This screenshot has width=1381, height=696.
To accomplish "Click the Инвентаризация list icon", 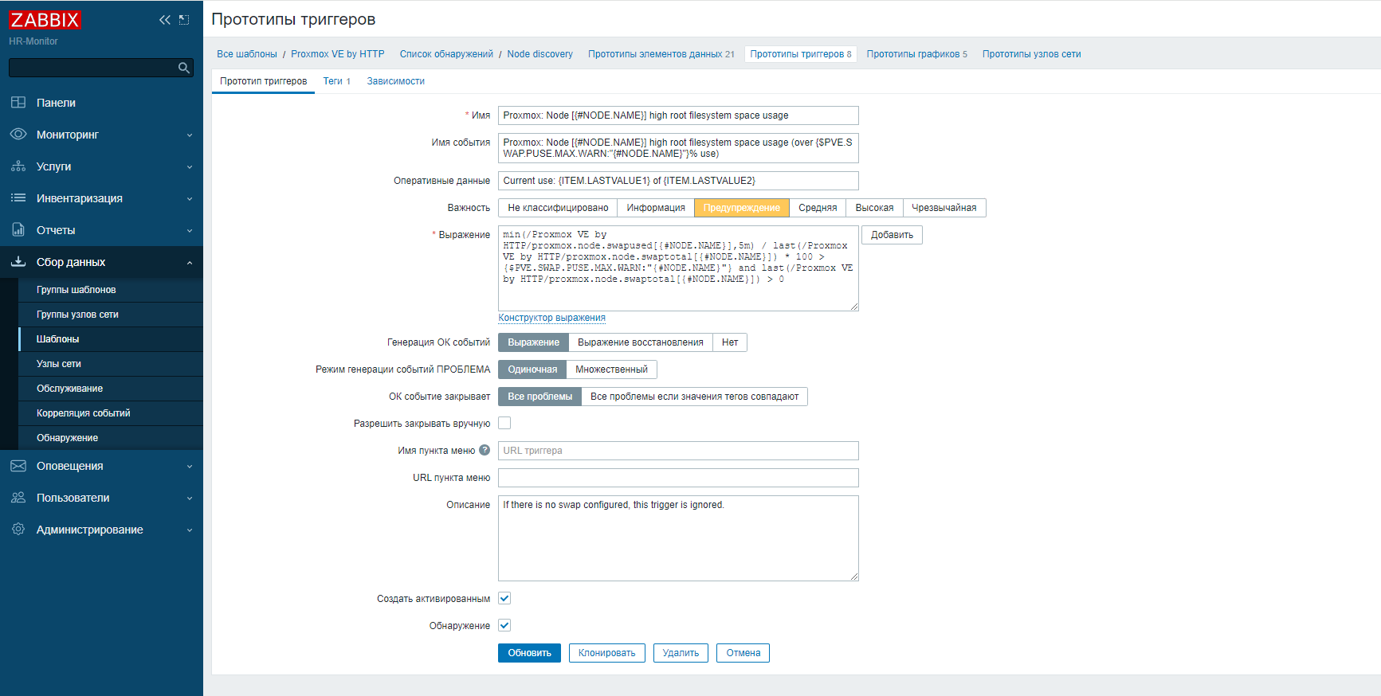I will point(18,198).
